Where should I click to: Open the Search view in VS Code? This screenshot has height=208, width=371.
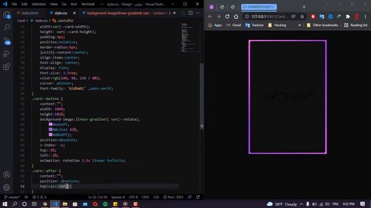pos(6,28)
